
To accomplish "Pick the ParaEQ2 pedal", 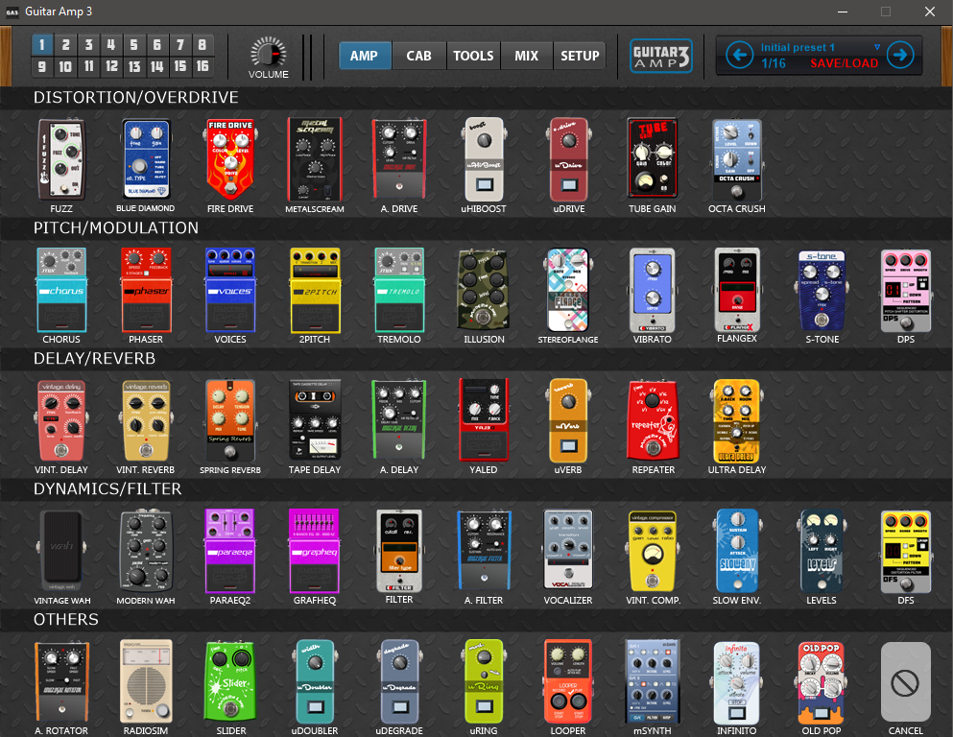I will click(230, 551).
